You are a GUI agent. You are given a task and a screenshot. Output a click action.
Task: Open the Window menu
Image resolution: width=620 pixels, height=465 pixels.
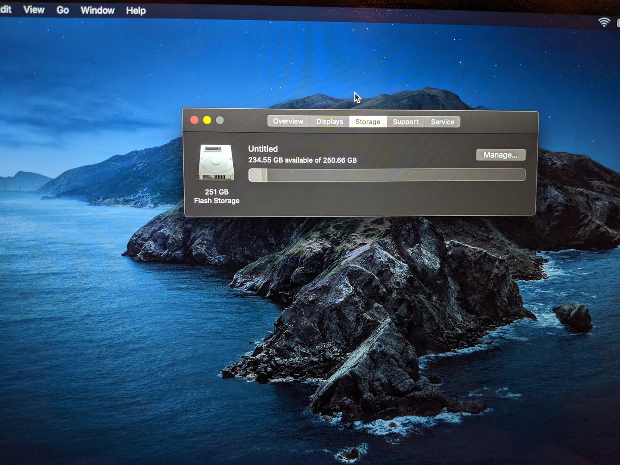98,10
